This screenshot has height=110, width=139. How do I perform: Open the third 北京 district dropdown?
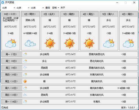[x=43, y=8]
